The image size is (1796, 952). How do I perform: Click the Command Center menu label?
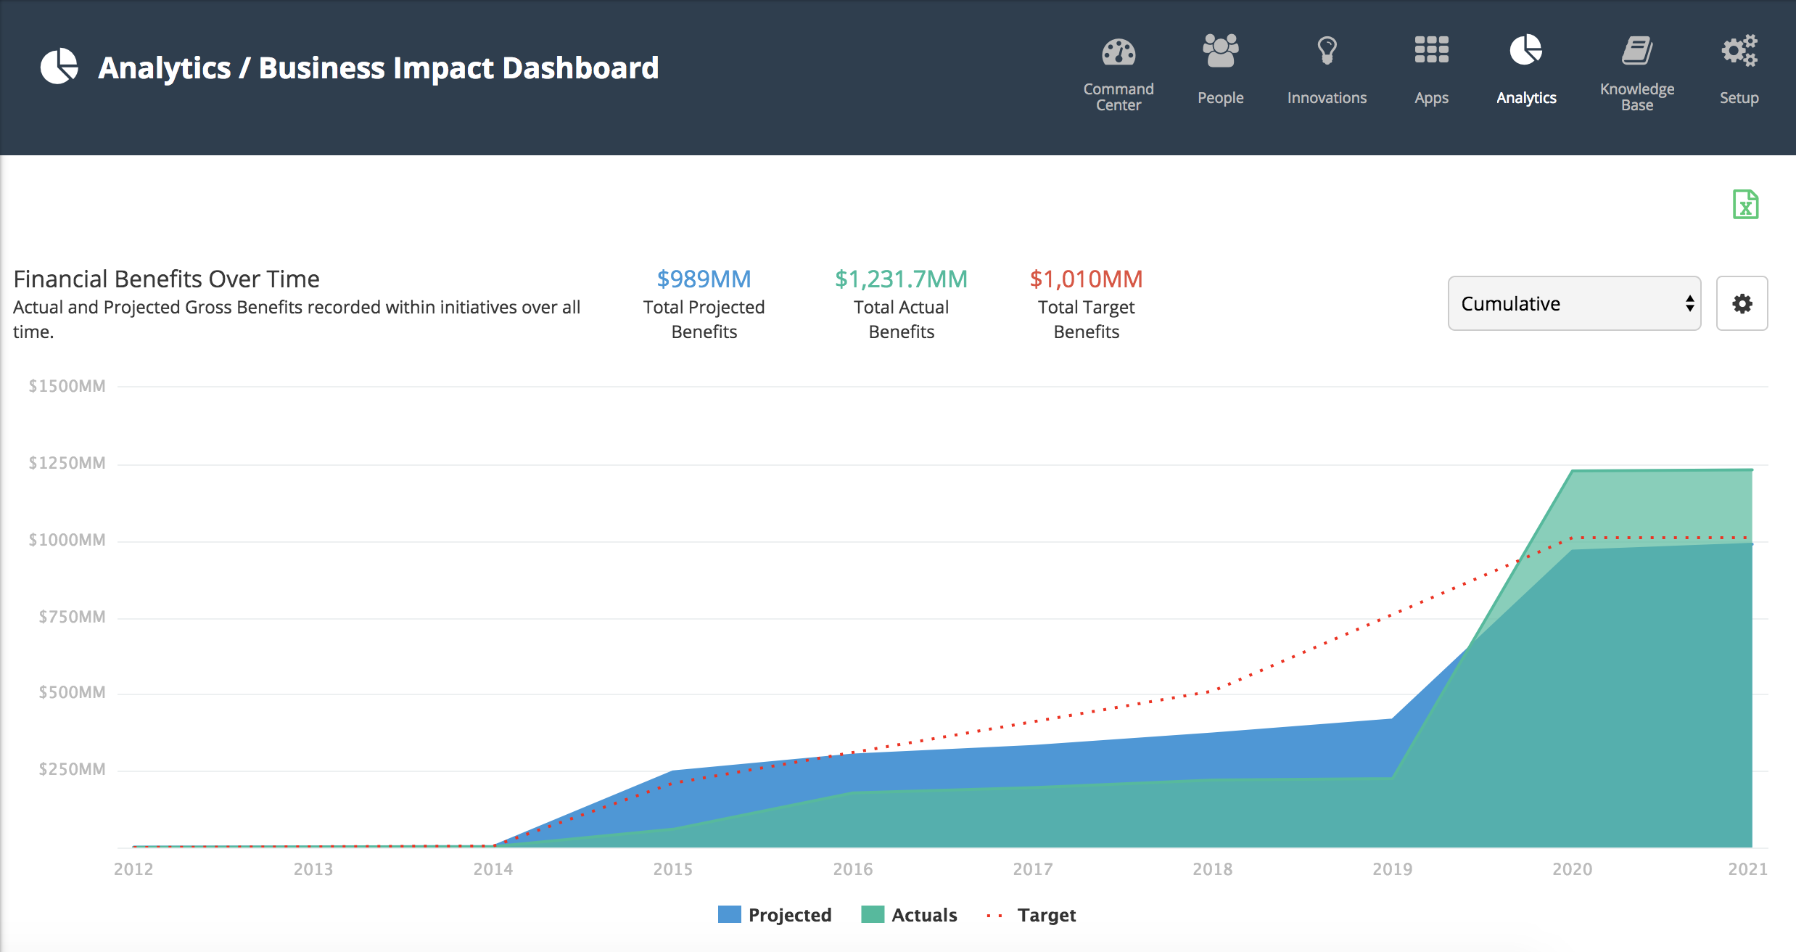tap(1119, 97)
